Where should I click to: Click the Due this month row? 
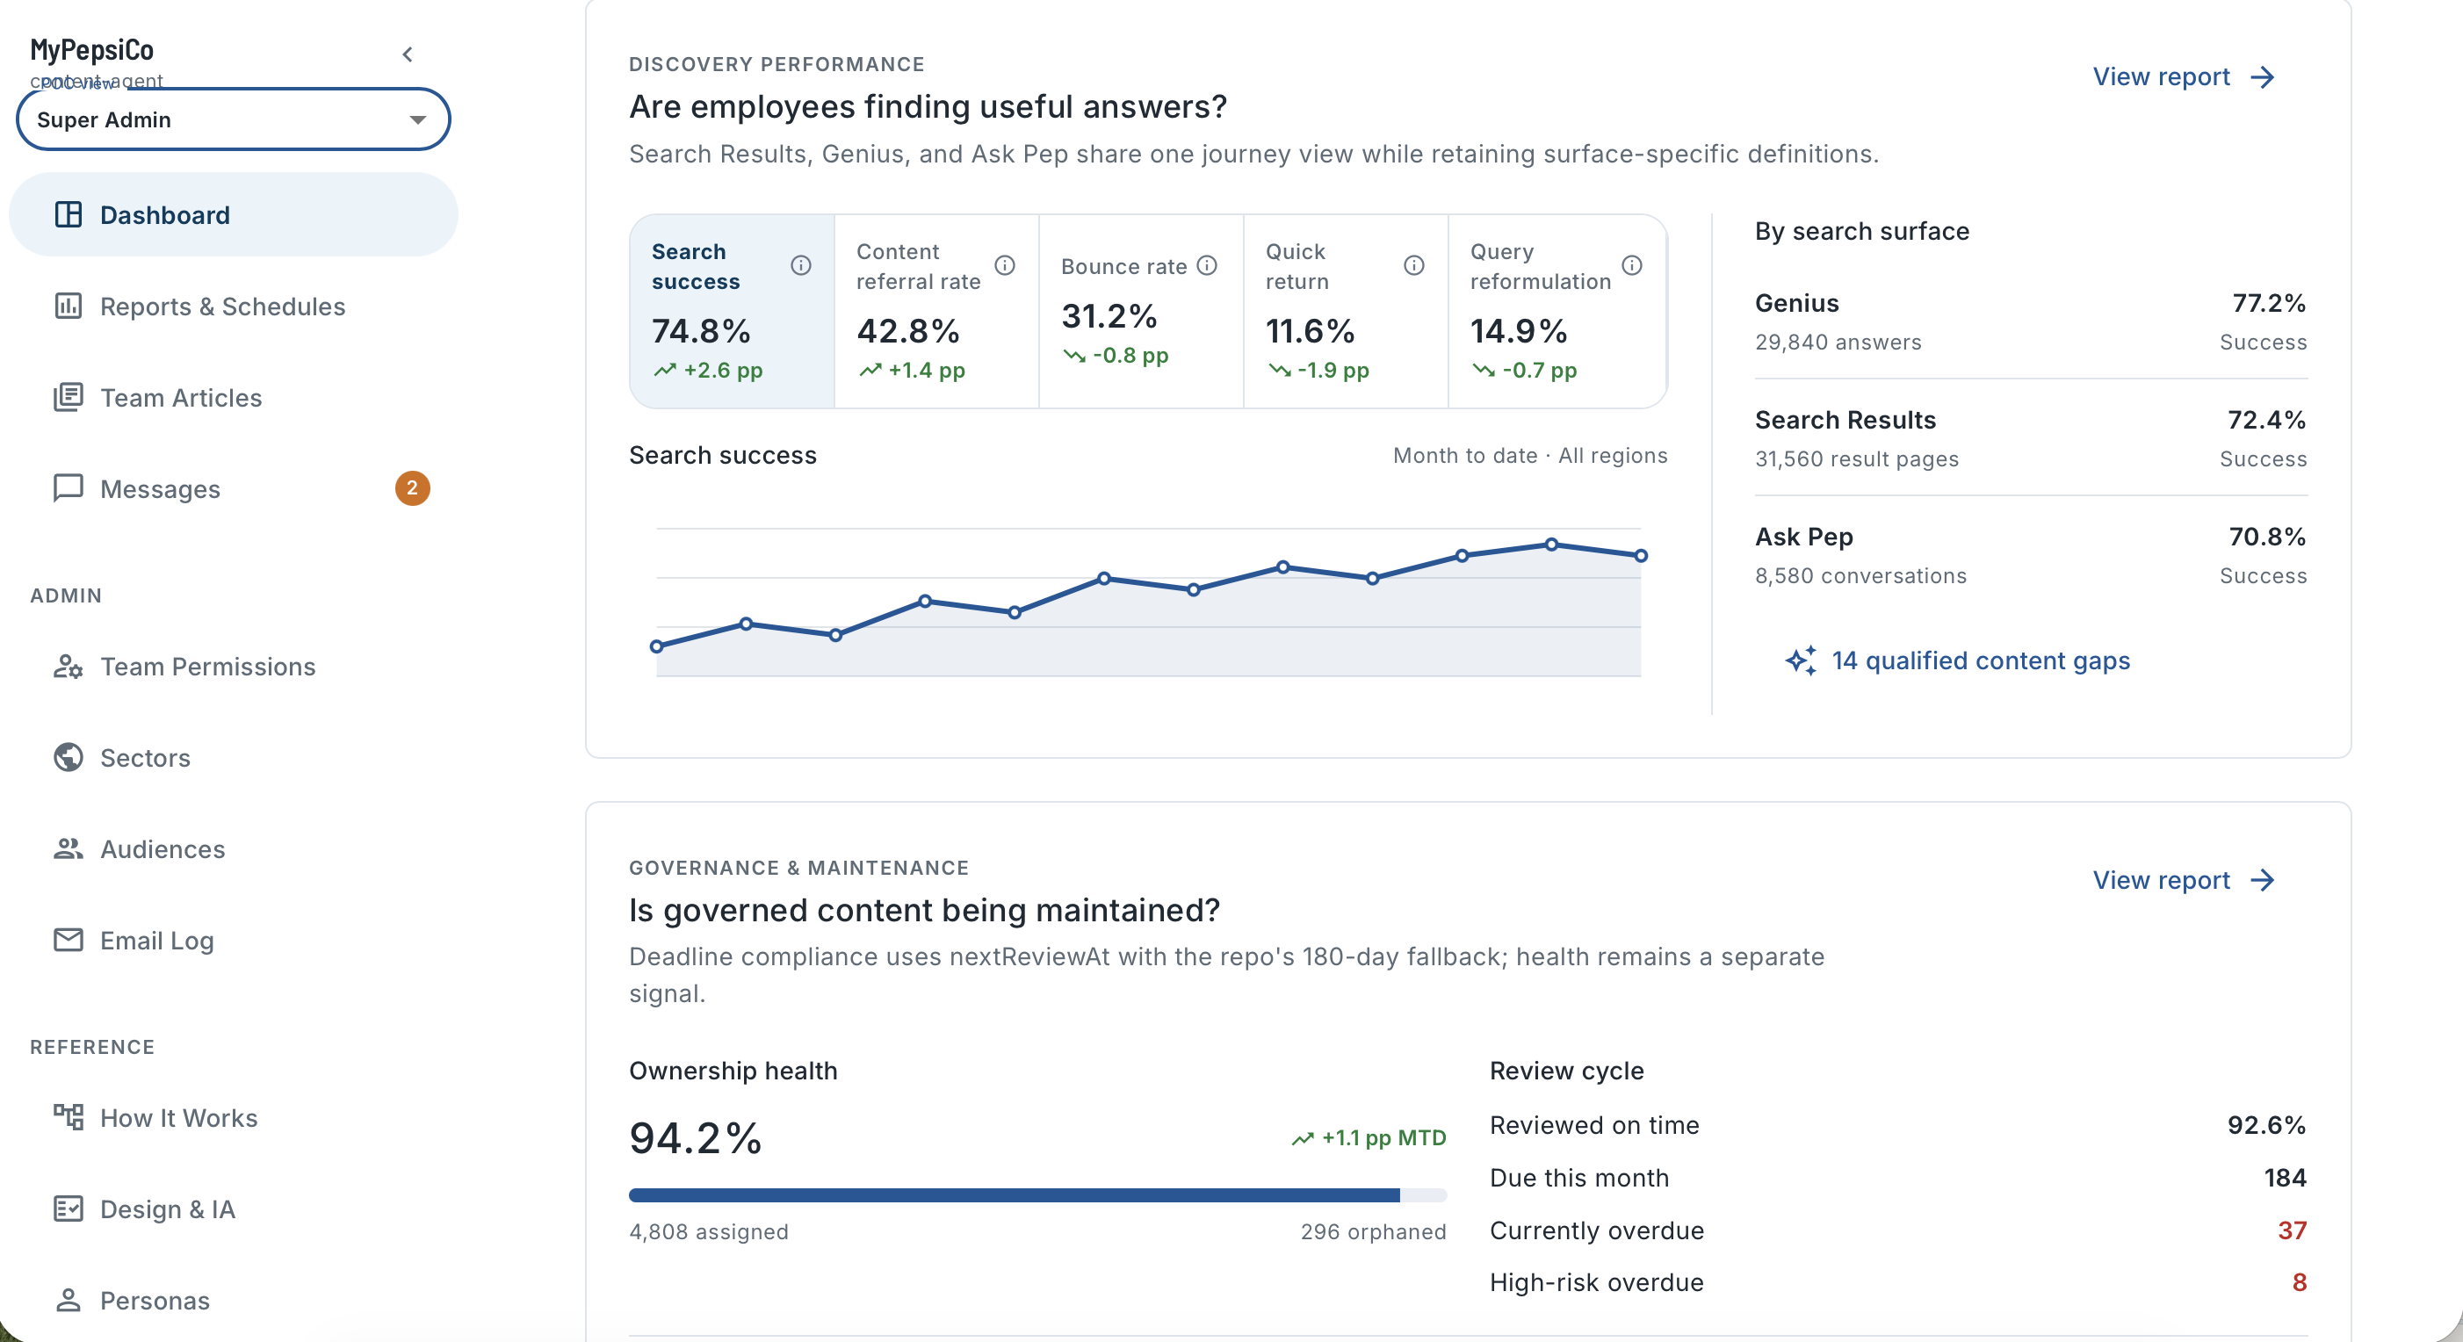point(1898,1178)
